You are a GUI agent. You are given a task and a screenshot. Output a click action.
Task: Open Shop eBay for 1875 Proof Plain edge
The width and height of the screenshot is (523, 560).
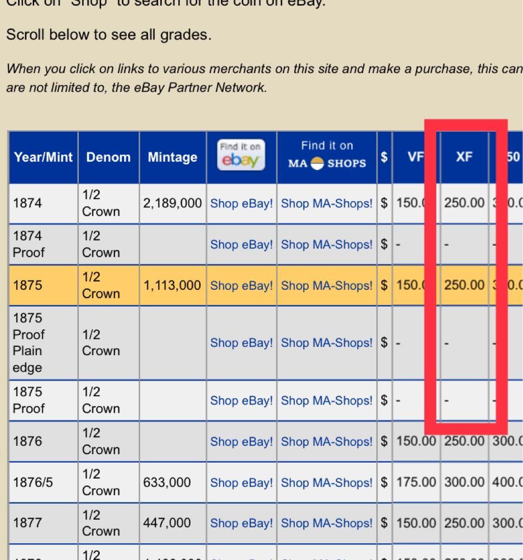point(241,343)
